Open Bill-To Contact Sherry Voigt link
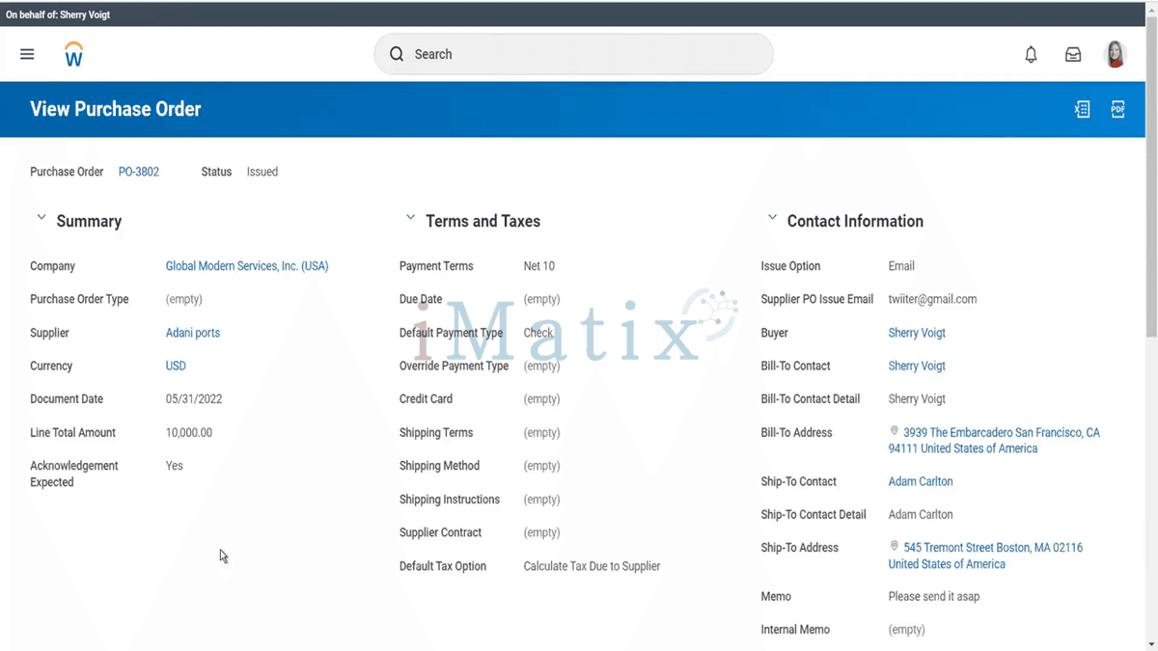 (x=917, y=366)
